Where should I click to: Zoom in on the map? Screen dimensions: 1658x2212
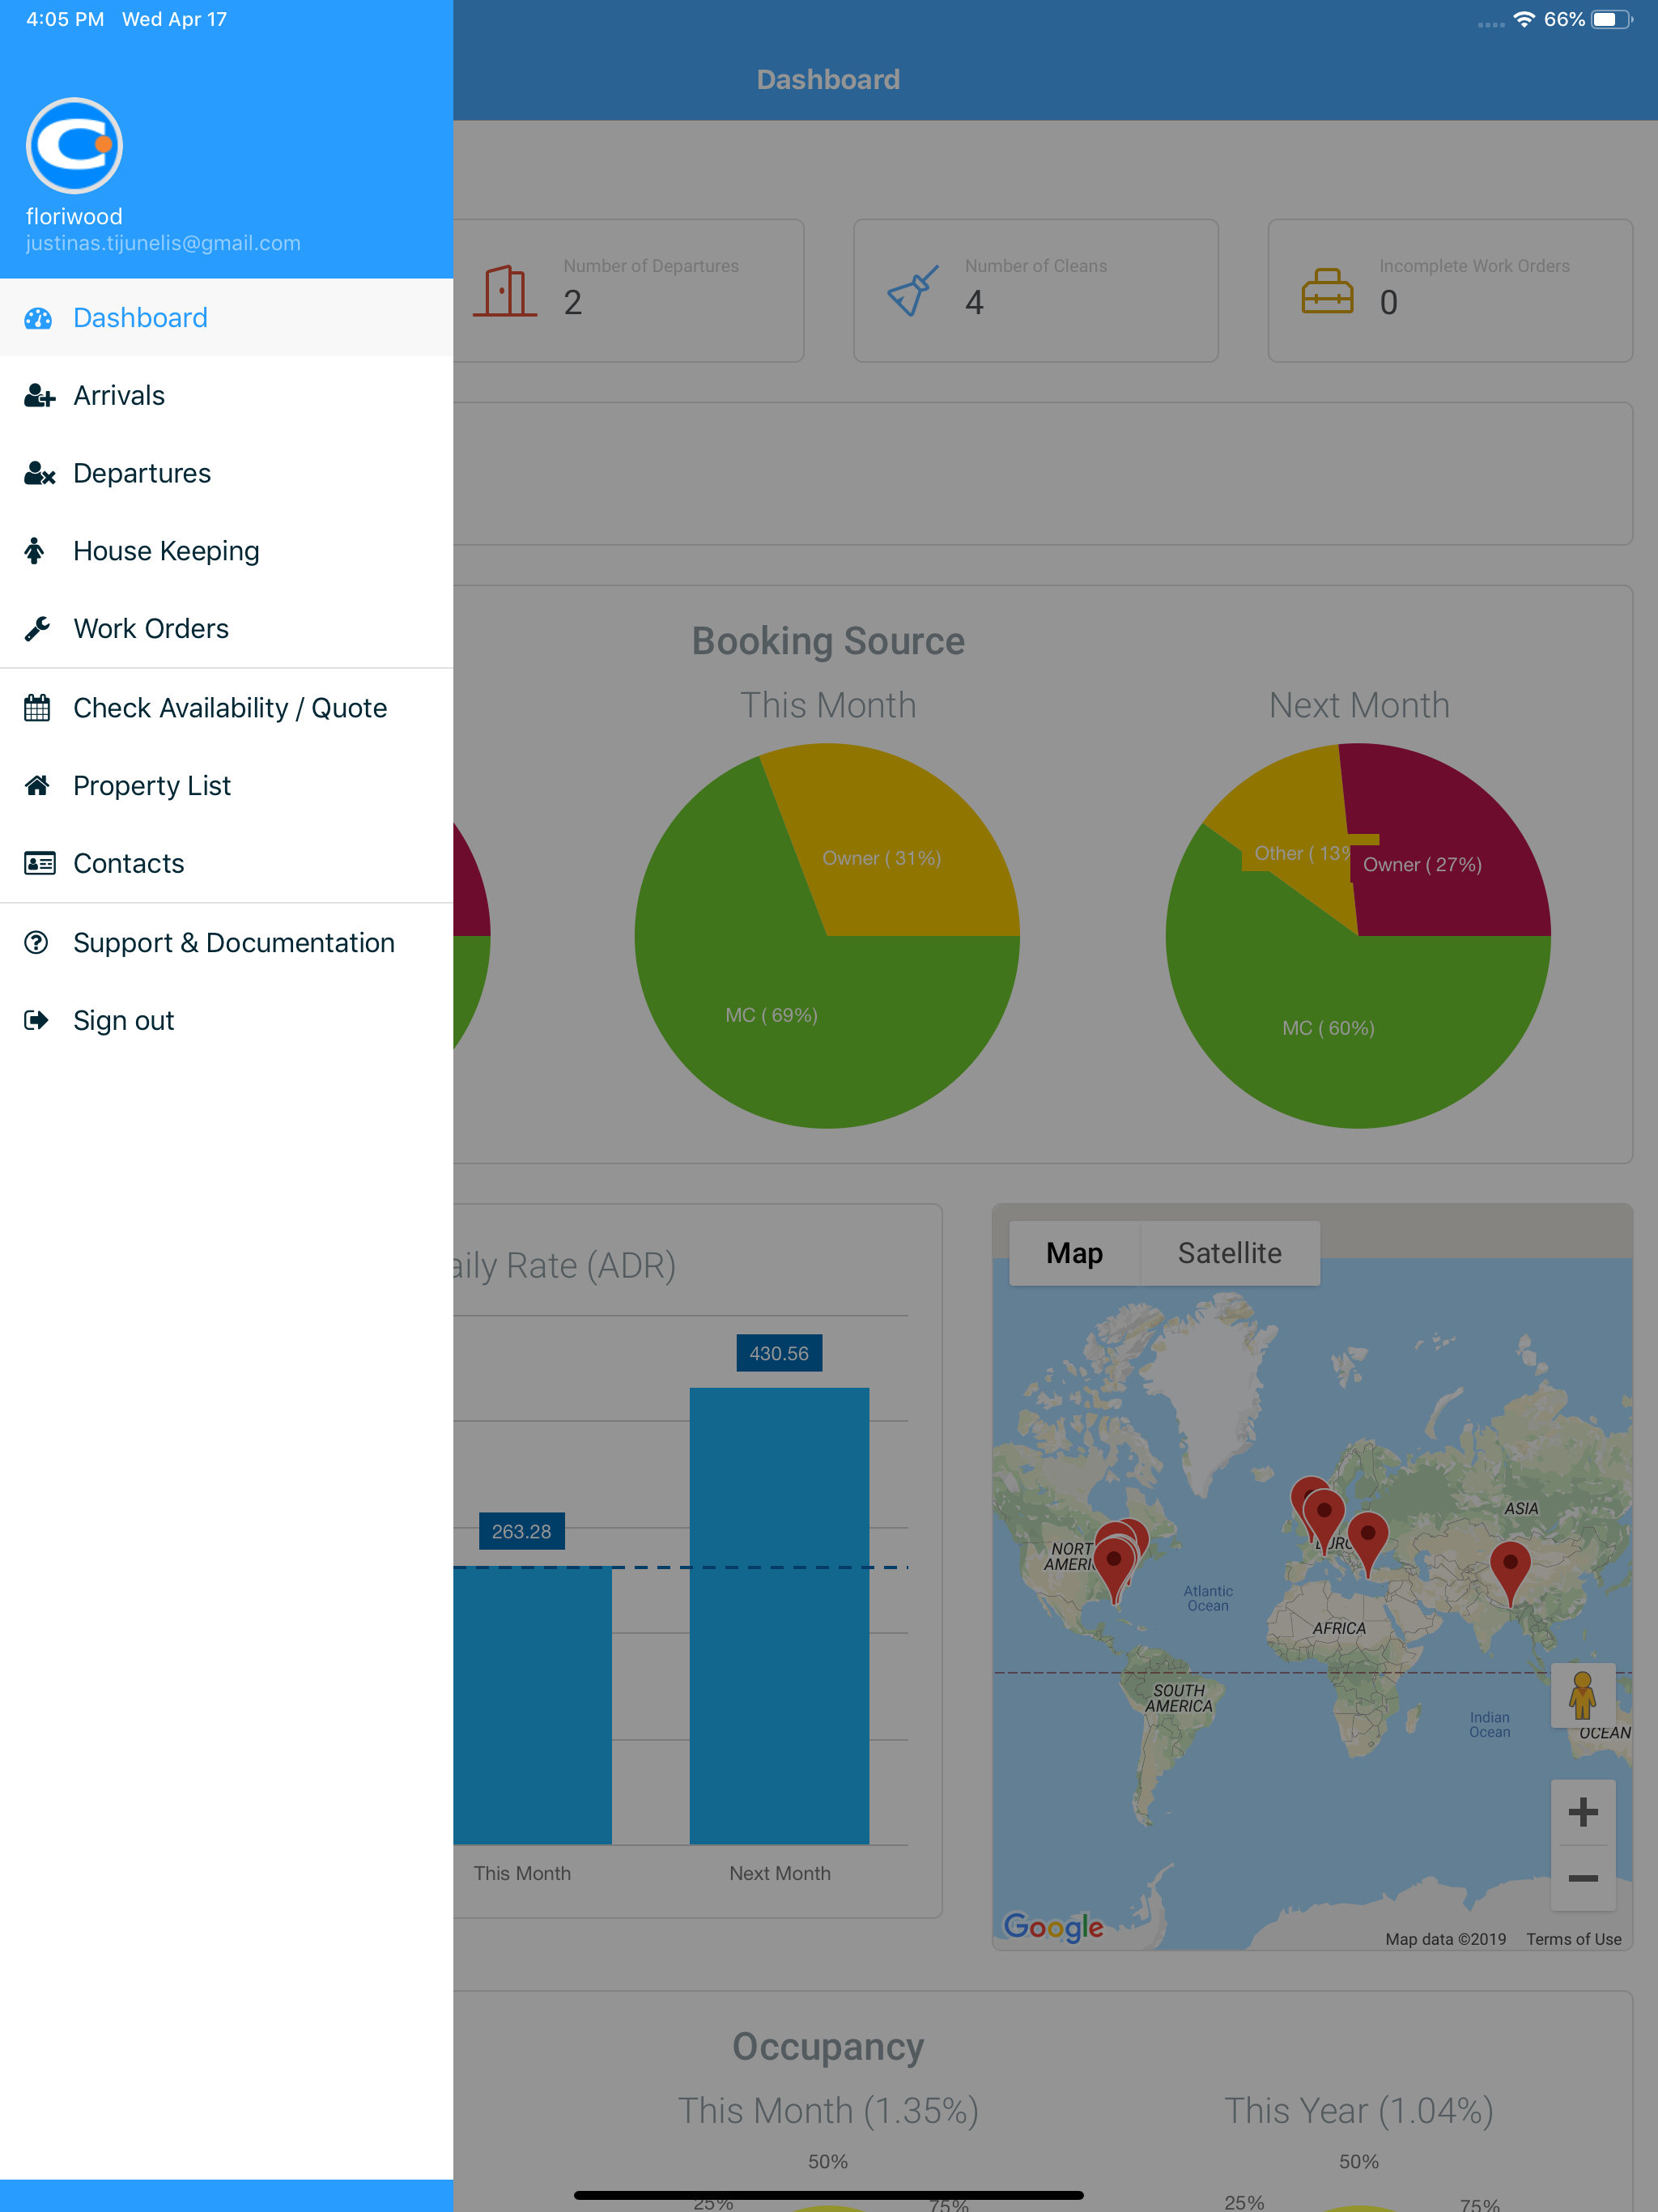click(x=1582, y=1812)
